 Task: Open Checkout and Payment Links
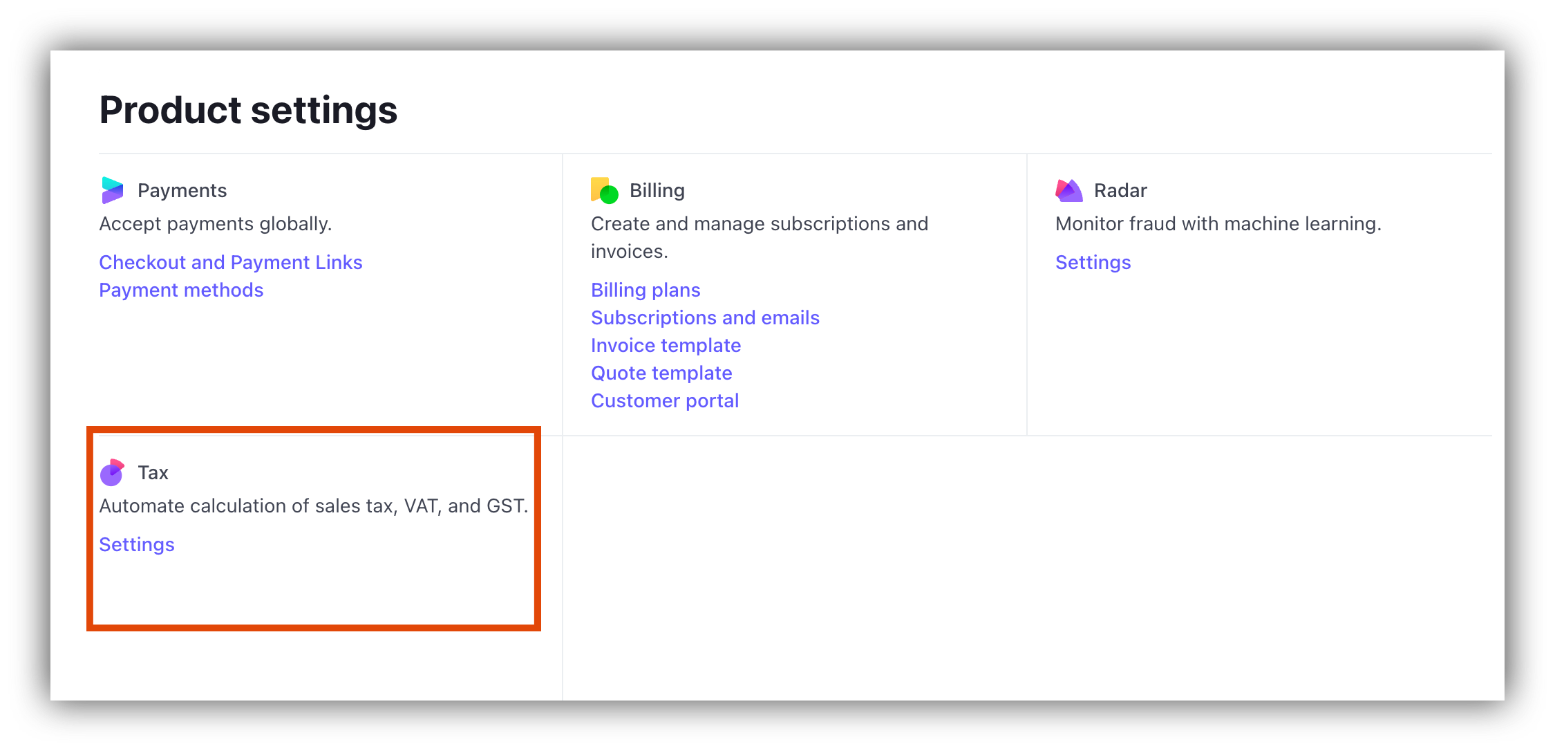pyautogui.click(x=231, y=262)
